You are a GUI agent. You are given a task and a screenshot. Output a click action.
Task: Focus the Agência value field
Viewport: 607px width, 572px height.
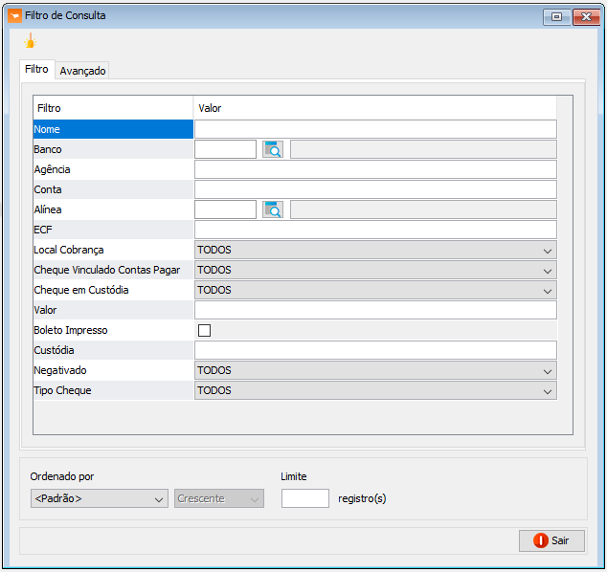[374, 169]
